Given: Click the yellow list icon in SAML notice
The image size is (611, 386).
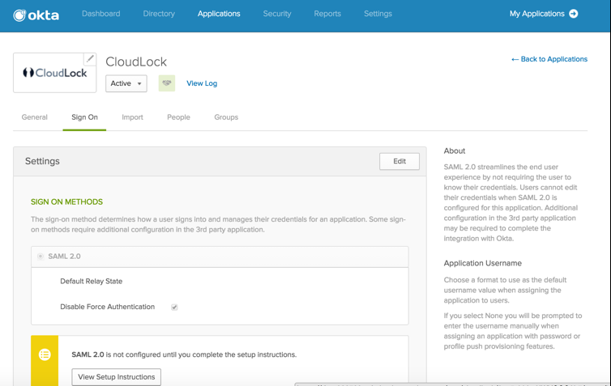Looking at the screenshot, I should (x=45, y=354).
